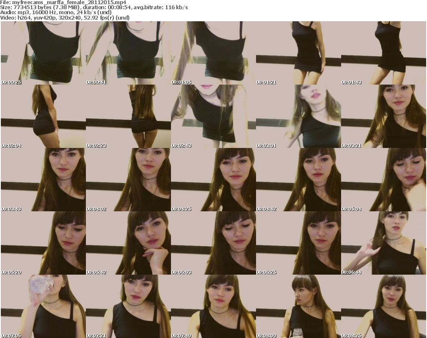Click the frame at 00:05:20
Screen dimensions: 427x338
(43, 243)
